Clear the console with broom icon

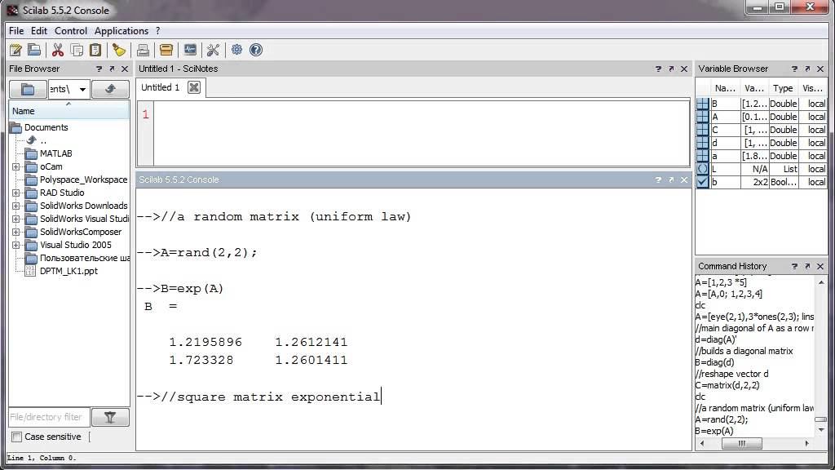pos(119,50)
